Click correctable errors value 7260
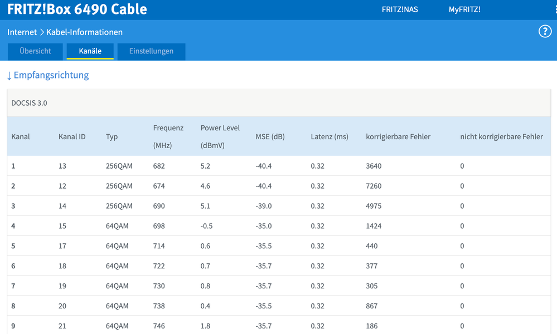This screenshot has height=334, width=557. tap(374, 186)
